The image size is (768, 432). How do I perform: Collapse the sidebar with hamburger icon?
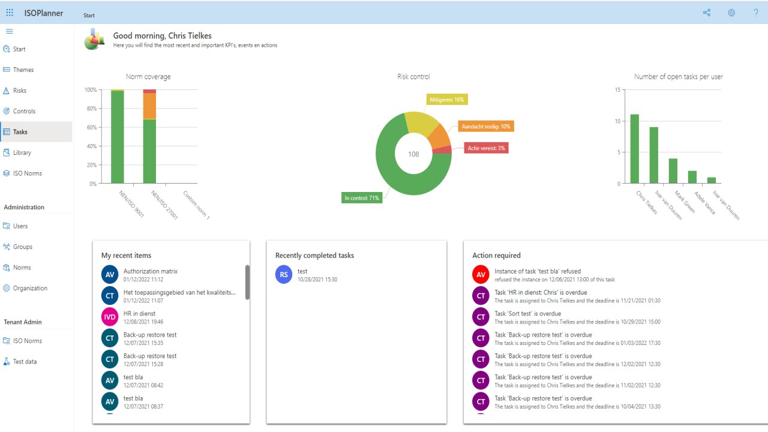tap(10, 31)
